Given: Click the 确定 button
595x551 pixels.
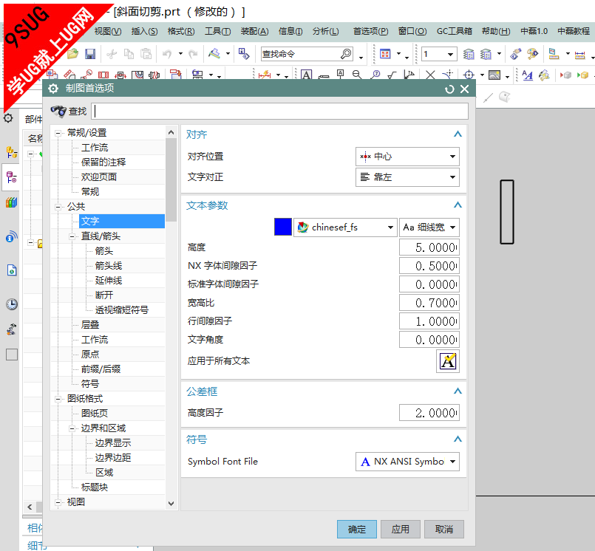Looking at the screenshot, I should pyautogui.click(x=357, y=529).
